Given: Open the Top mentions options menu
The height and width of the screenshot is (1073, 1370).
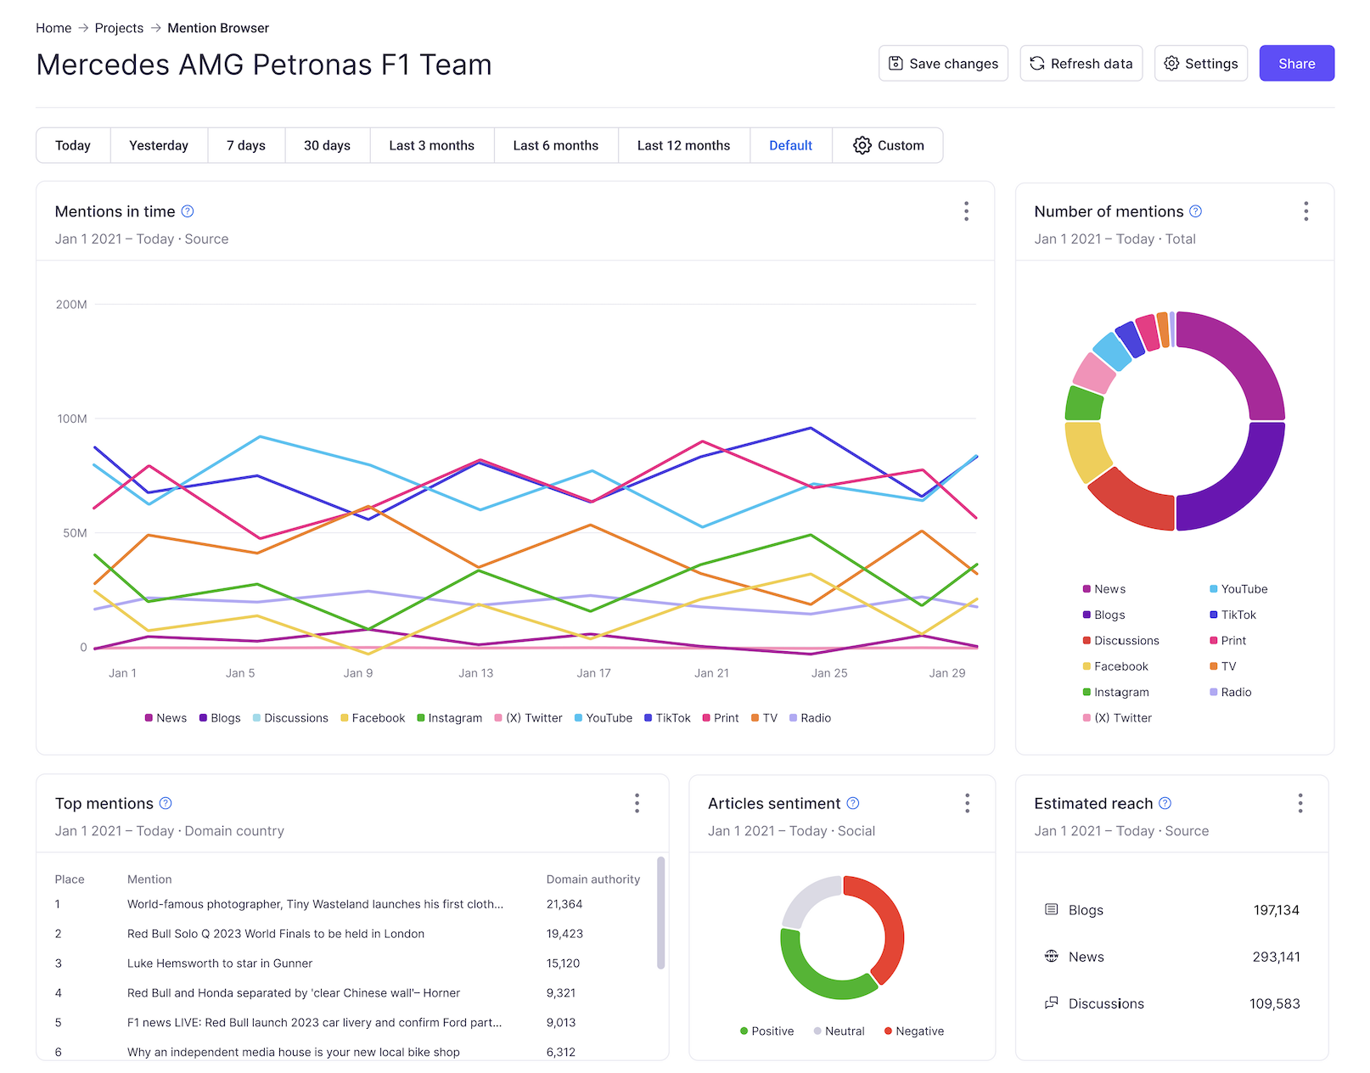Looking at the screenshot, I should [637, 803].
